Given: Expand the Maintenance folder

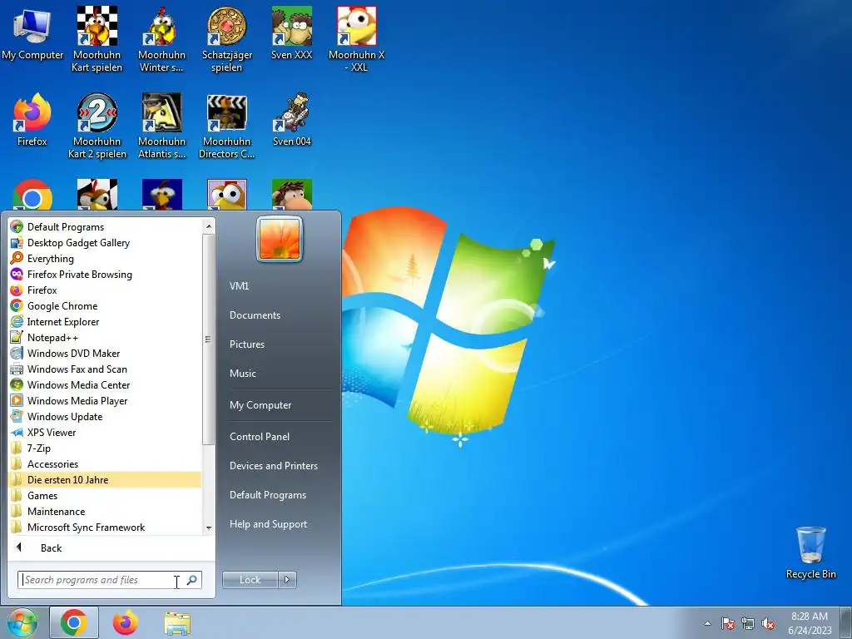Looking at the screenshot, I should [104, 511].
